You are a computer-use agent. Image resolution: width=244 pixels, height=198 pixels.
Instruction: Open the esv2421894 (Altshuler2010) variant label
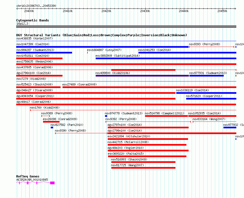coord(129,136)
